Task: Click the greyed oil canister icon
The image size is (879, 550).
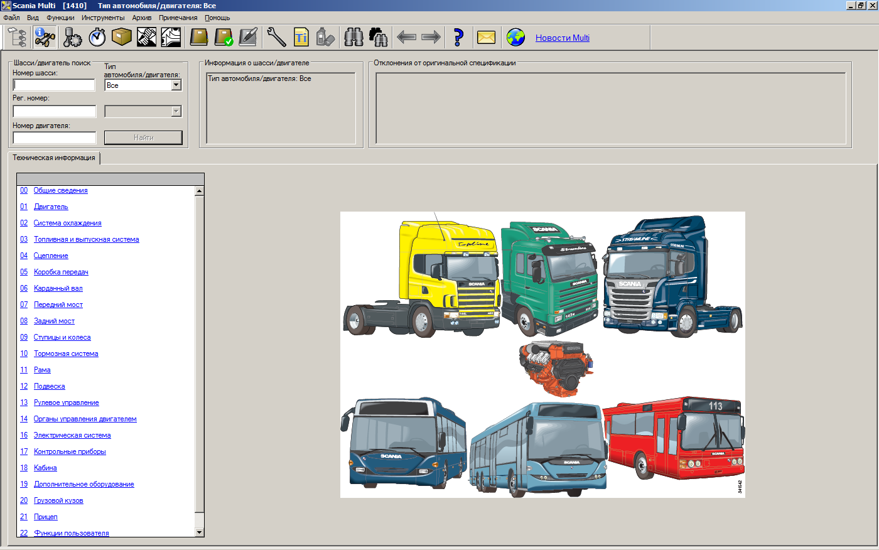Action: point(325,38)
